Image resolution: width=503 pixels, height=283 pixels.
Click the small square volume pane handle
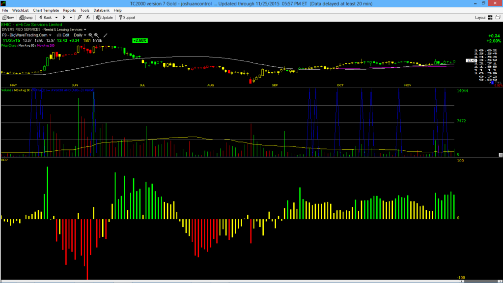pyautogui.click(x=501, y=155)
